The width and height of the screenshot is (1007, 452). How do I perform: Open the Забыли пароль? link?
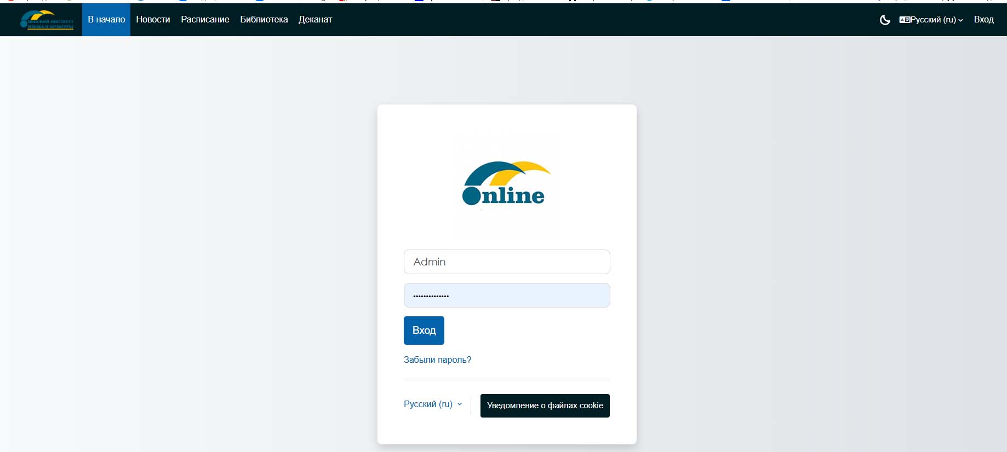point(437,360)
